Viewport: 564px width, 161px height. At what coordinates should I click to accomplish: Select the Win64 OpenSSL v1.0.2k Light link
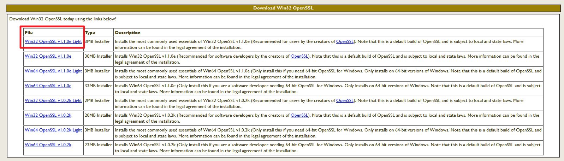click(53, 130)
